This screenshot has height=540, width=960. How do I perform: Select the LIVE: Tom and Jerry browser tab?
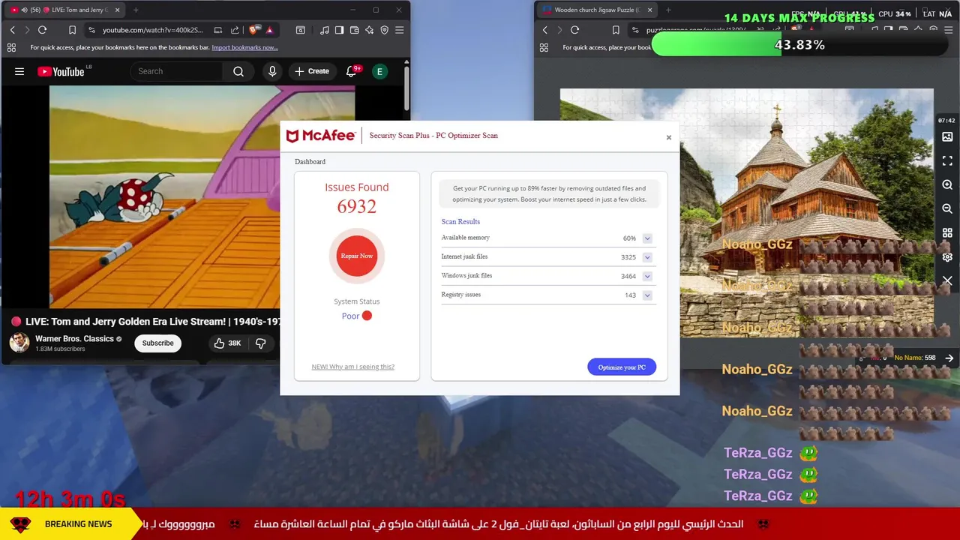tap(64, 10)
